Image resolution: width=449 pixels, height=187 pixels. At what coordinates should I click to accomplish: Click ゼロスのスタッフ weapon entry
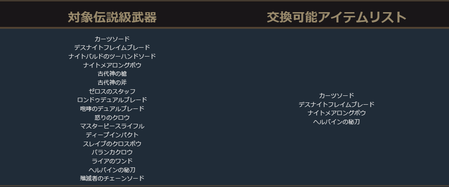click(112, 91)
